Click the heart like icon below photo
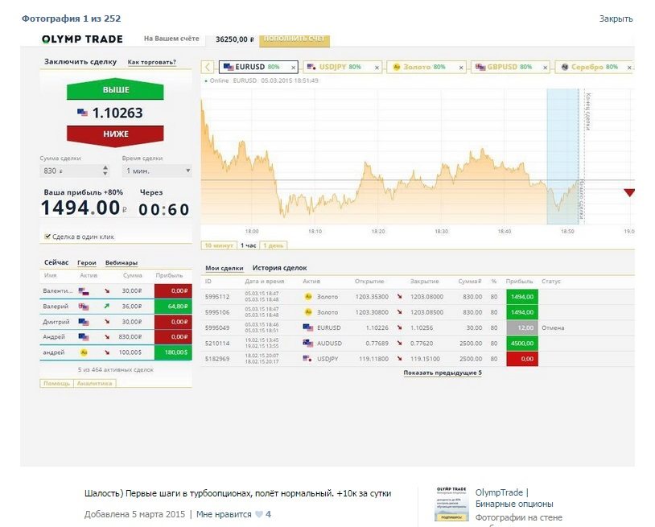 pyautogui.click(x=259, y=514)
